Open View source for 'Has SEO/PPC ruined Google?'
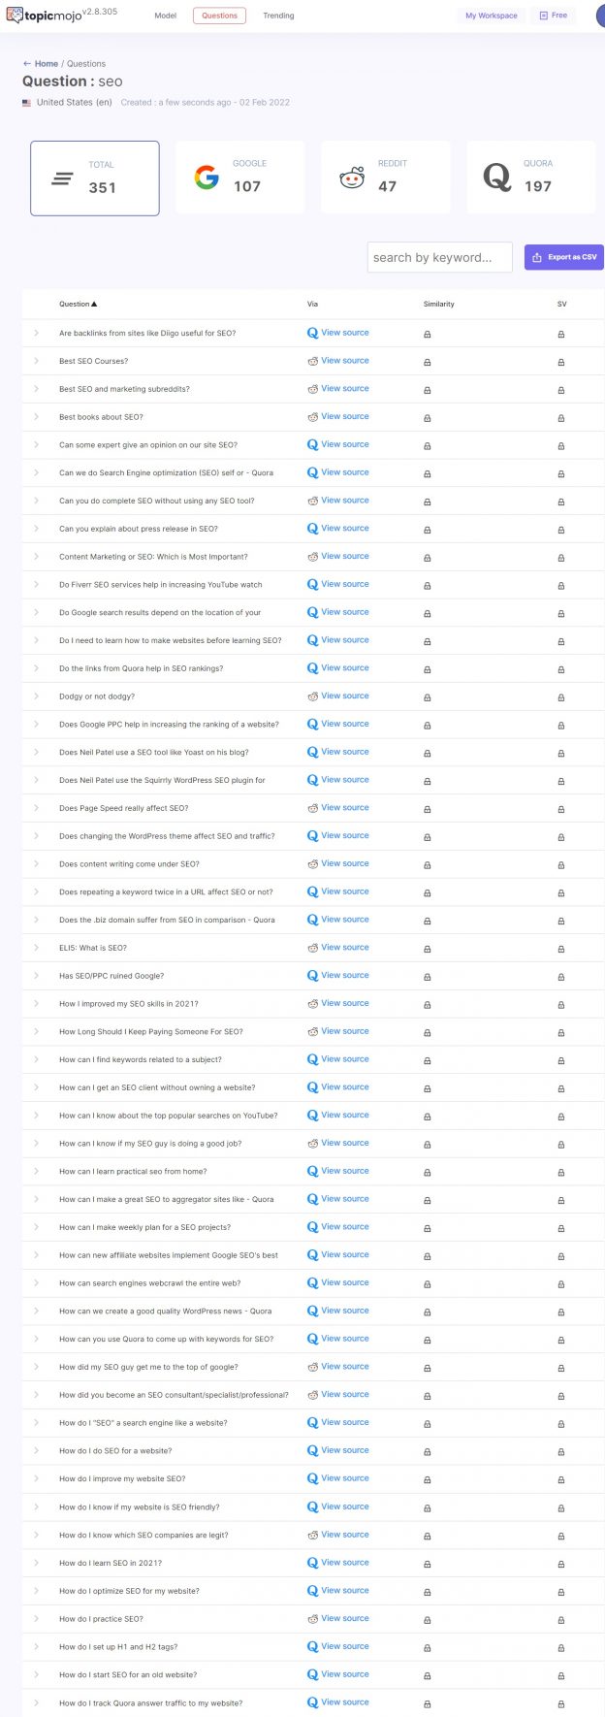Image resolution: width=605 pixels, height=1717 pixels. coord(342,975)
